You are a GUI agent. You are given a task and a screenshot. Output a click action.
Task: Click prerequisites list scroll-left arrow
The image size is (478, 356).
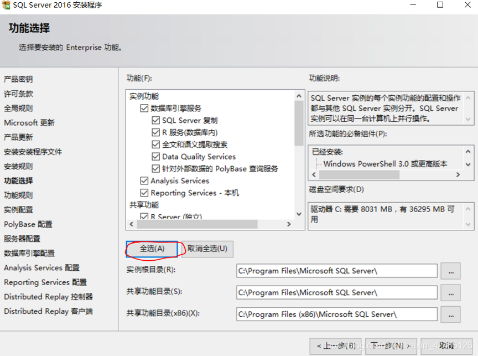[x=314, y=175]
